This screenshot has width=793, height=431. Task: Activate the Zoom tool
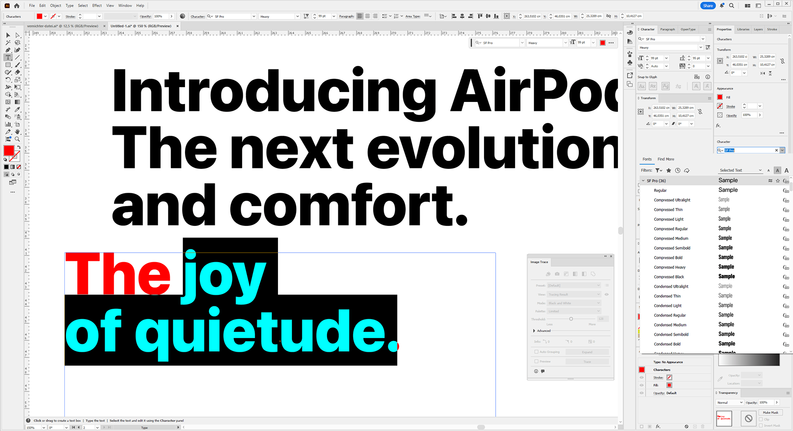pos(17,139)
